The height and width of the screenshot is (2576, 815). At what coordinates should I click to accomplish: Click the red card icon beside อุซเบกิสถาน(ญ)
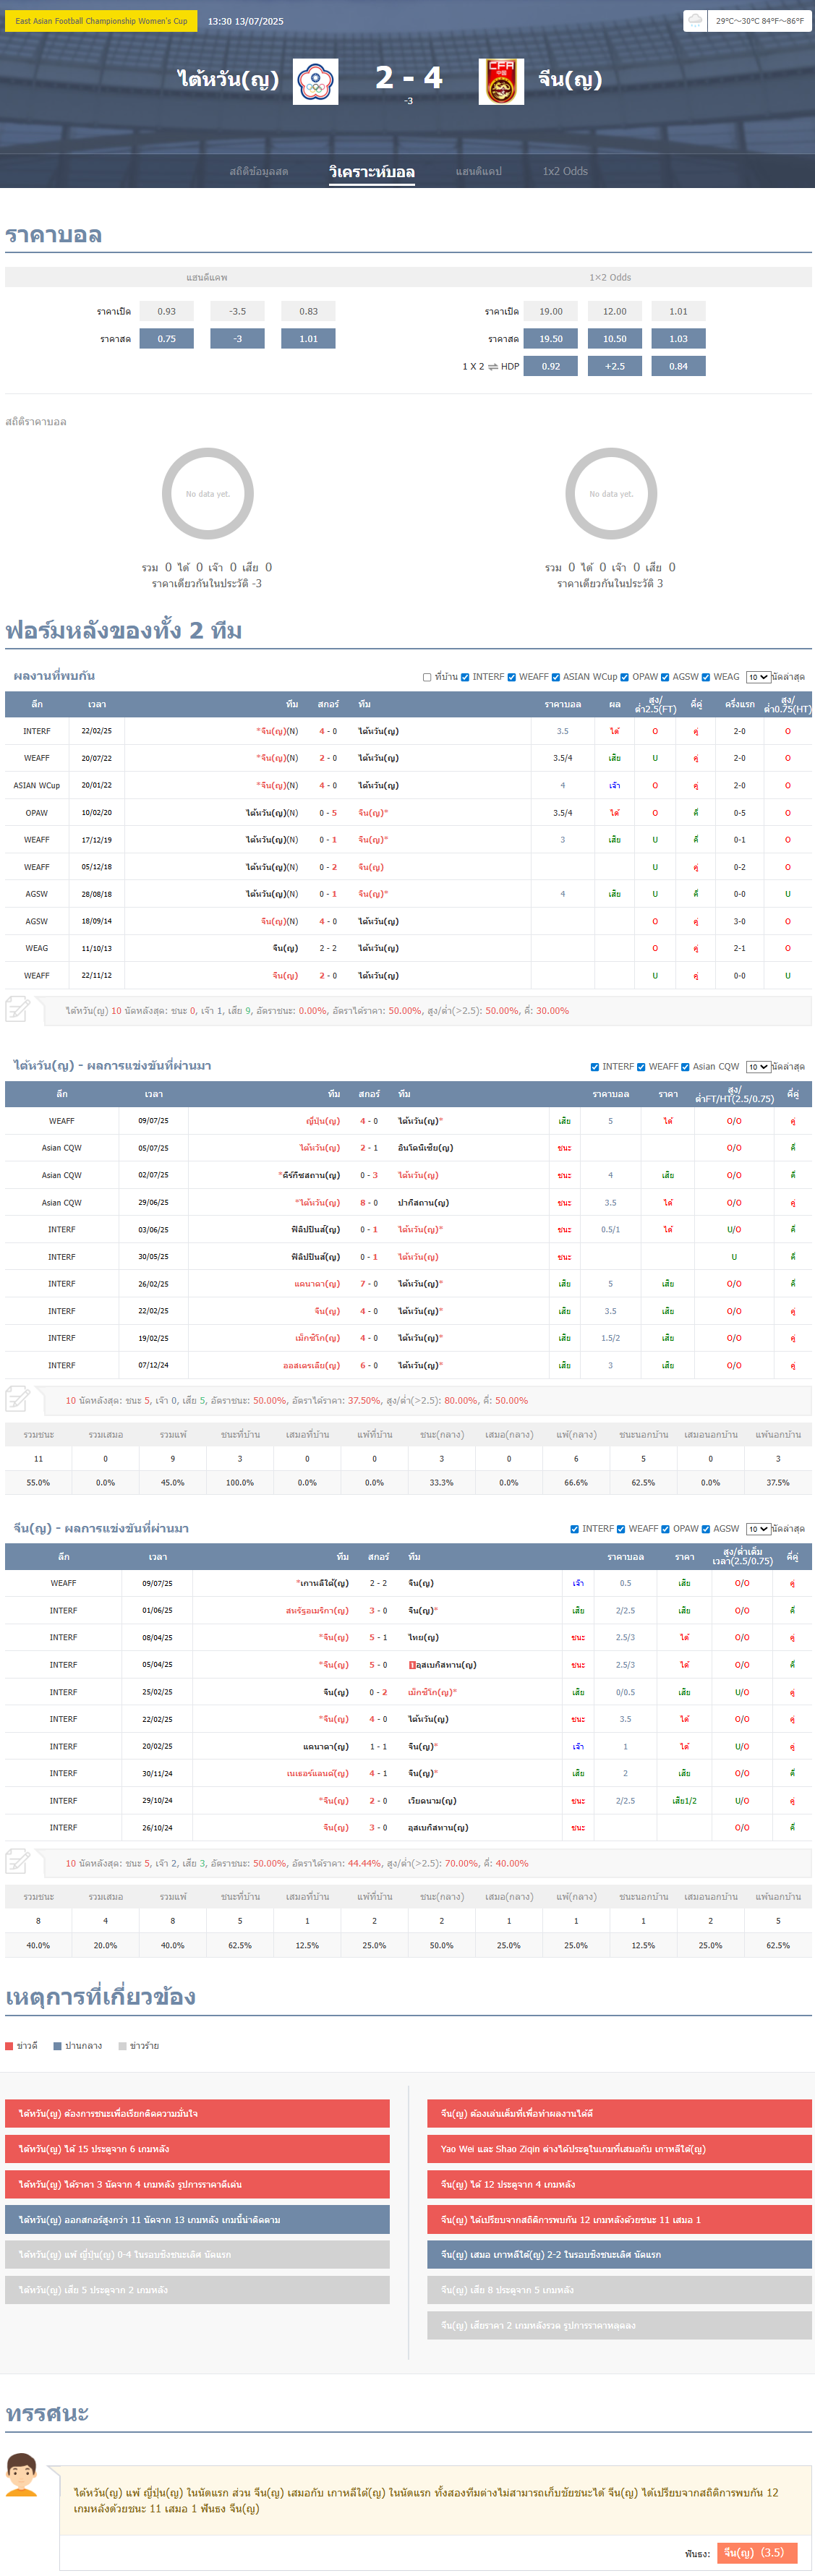pos(412,1665)
